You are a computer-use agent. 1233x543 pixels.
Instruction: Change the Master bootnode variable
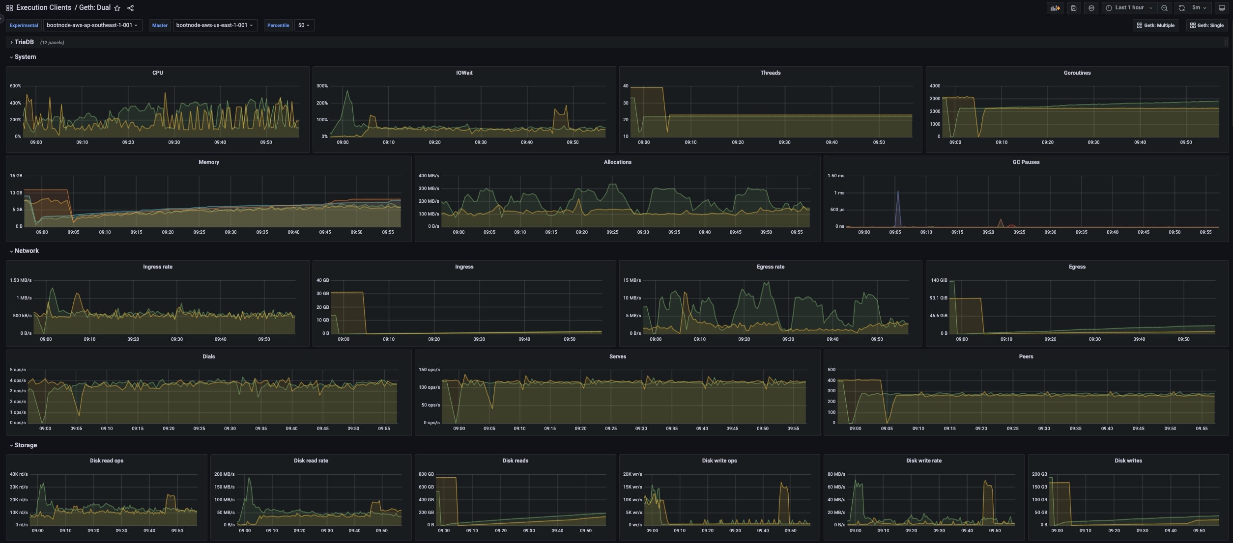[x=214, y=25]
